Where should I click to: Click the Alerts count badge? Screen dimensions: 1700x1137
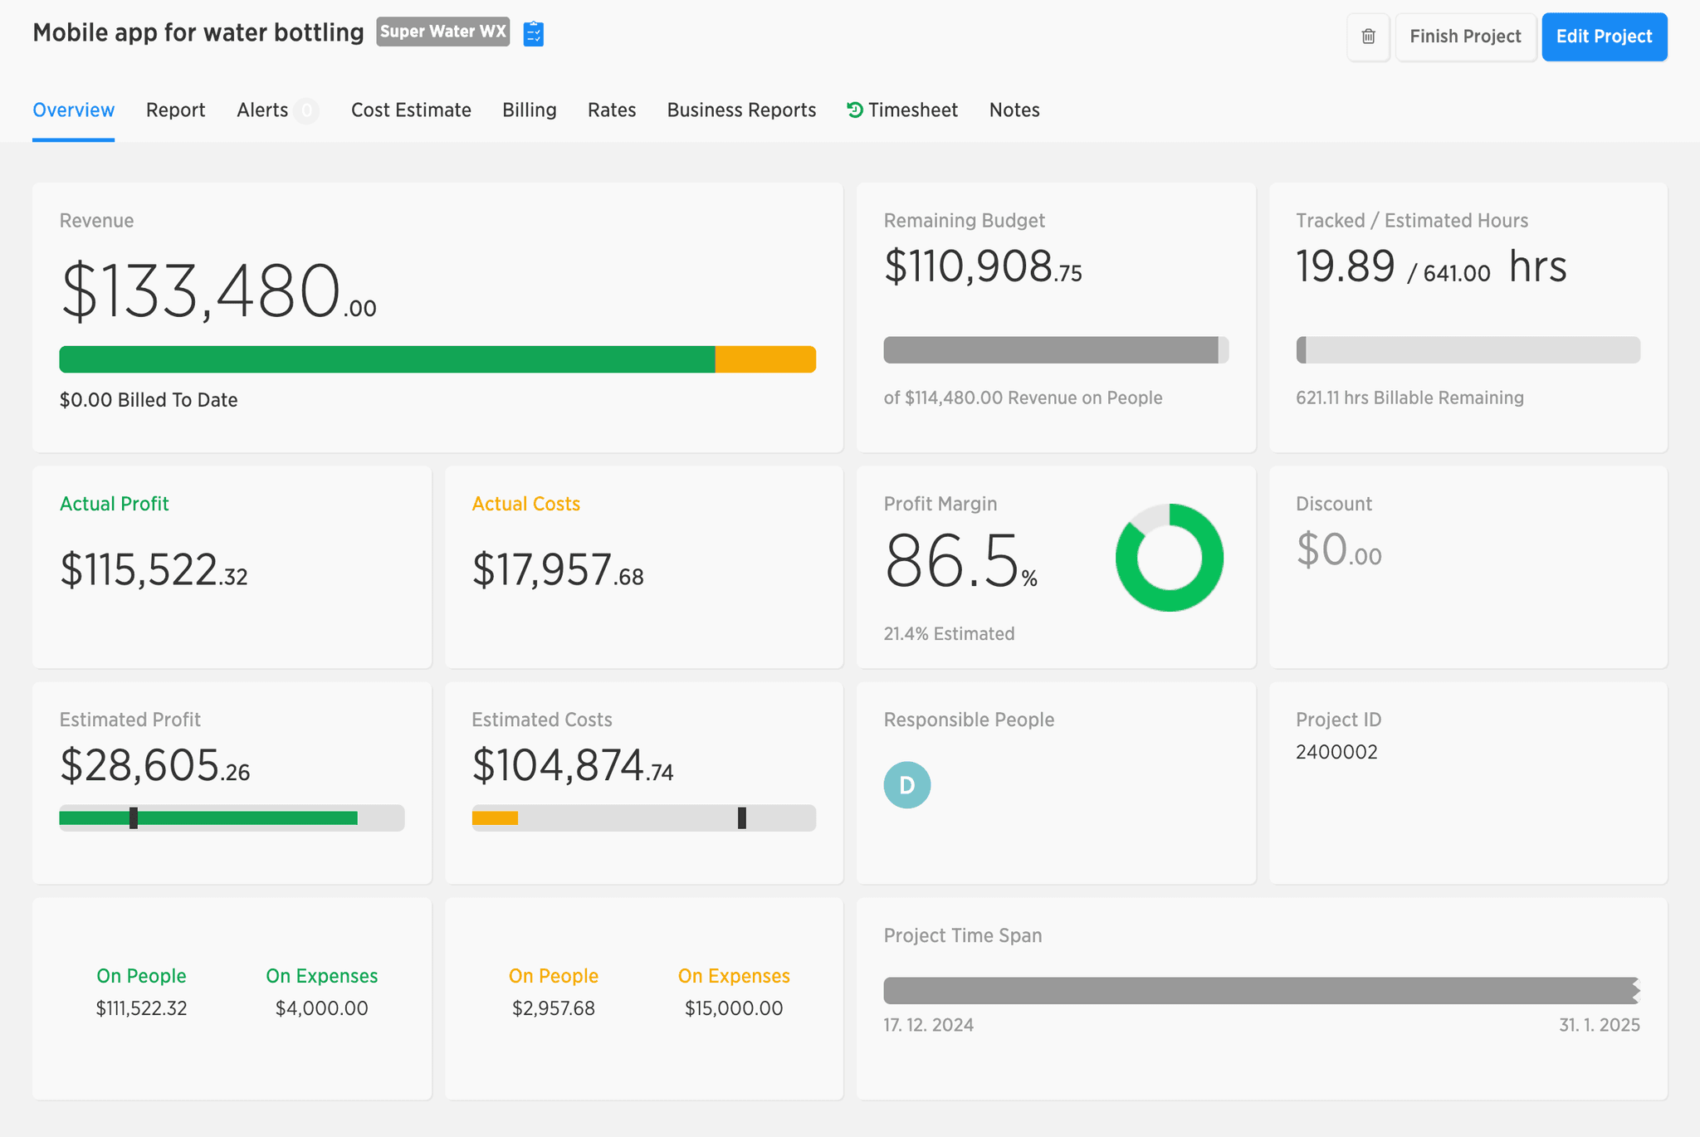pyautogui.click(x=306, y=110)
